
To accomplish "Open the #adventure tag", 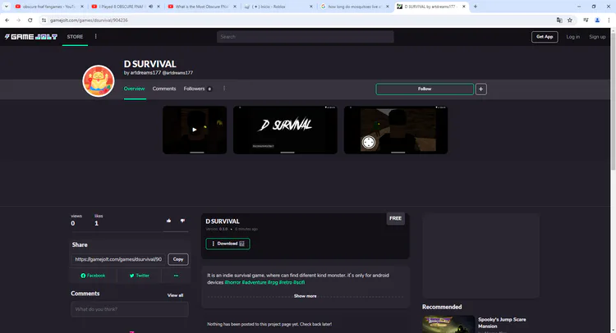I will (254, 282).
